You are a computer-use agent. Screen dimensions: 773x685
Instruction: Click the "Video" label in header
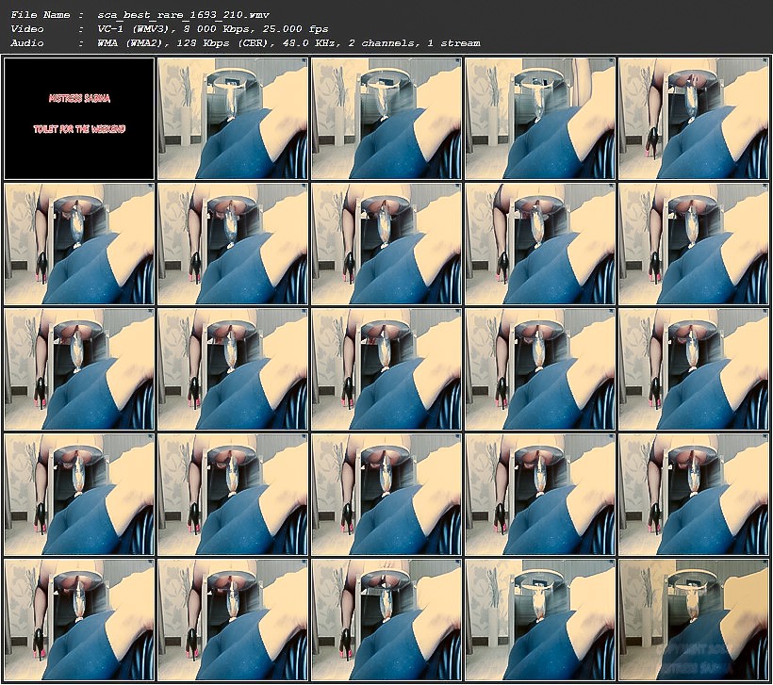(x=27, y=29)
